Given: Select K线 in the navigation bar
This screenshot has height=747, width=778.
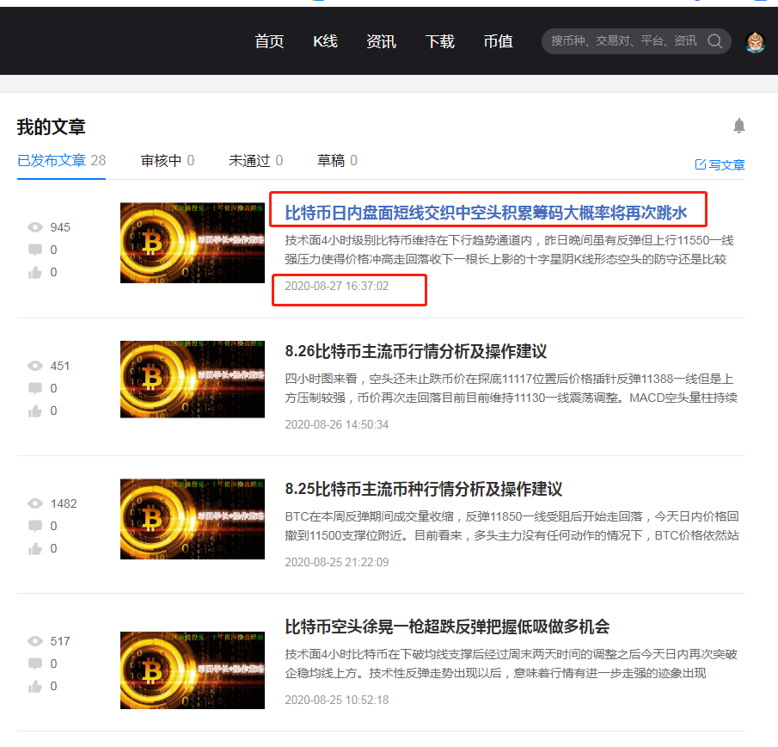Looking at the screenshot, I should [x=325, y=40].
